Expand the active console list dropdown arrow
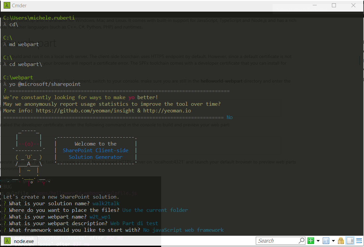 [333, 241]
